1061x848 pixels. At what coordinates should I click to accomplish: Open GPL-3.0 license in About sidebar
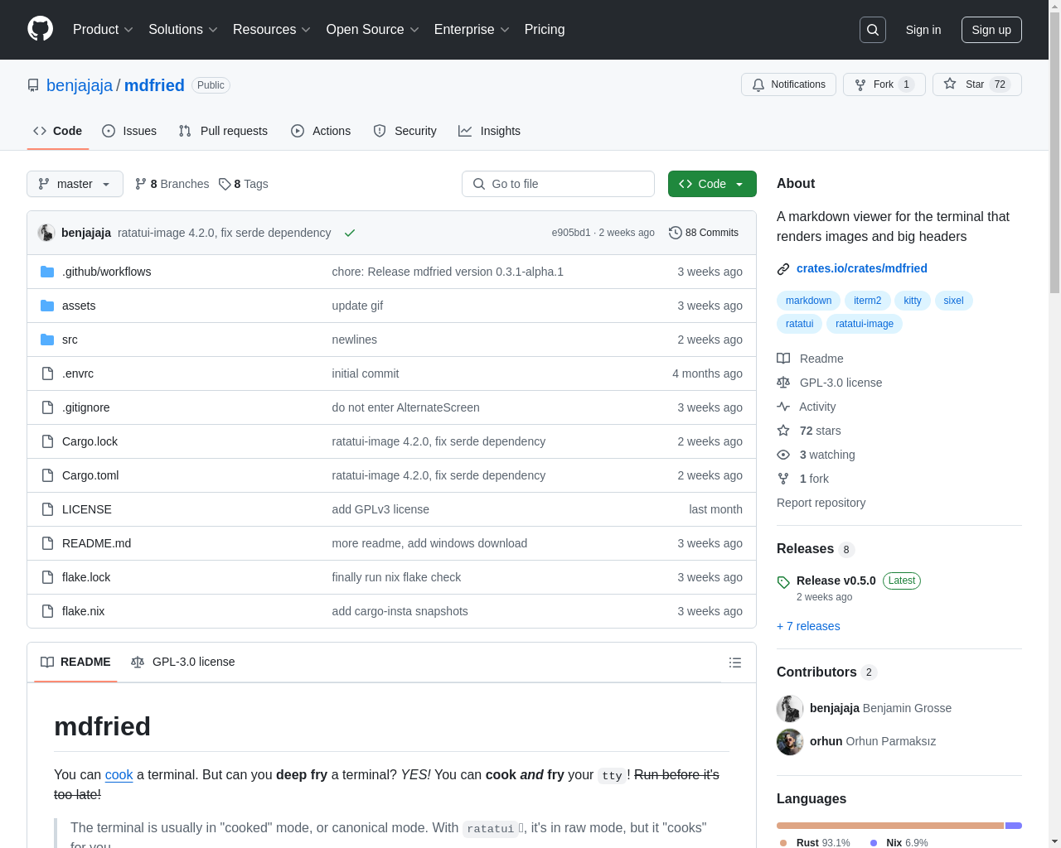point(830,383)
